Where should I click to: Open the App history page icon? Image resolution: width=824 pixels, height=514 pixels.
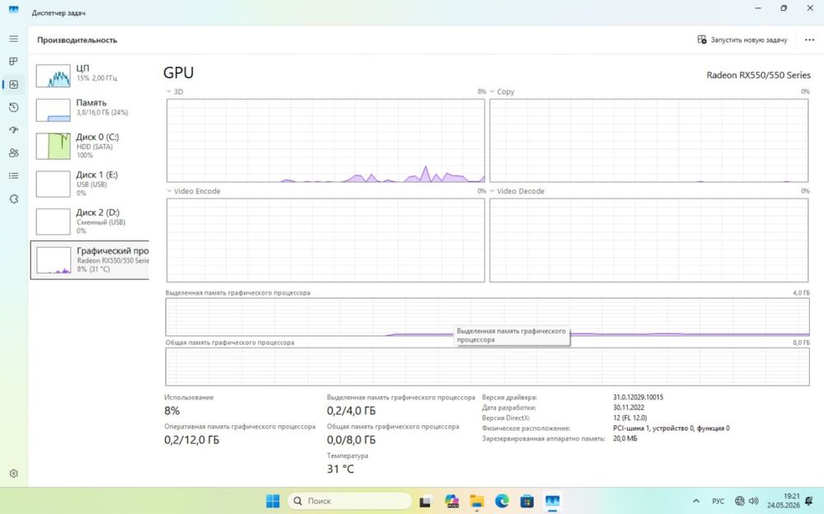coord(14,107)
